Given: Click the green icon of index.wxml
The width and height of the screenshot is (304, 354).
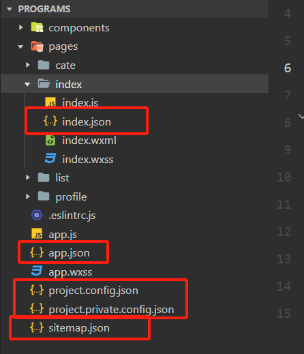Looking at the screenshot, I should (x=50, y=140).
